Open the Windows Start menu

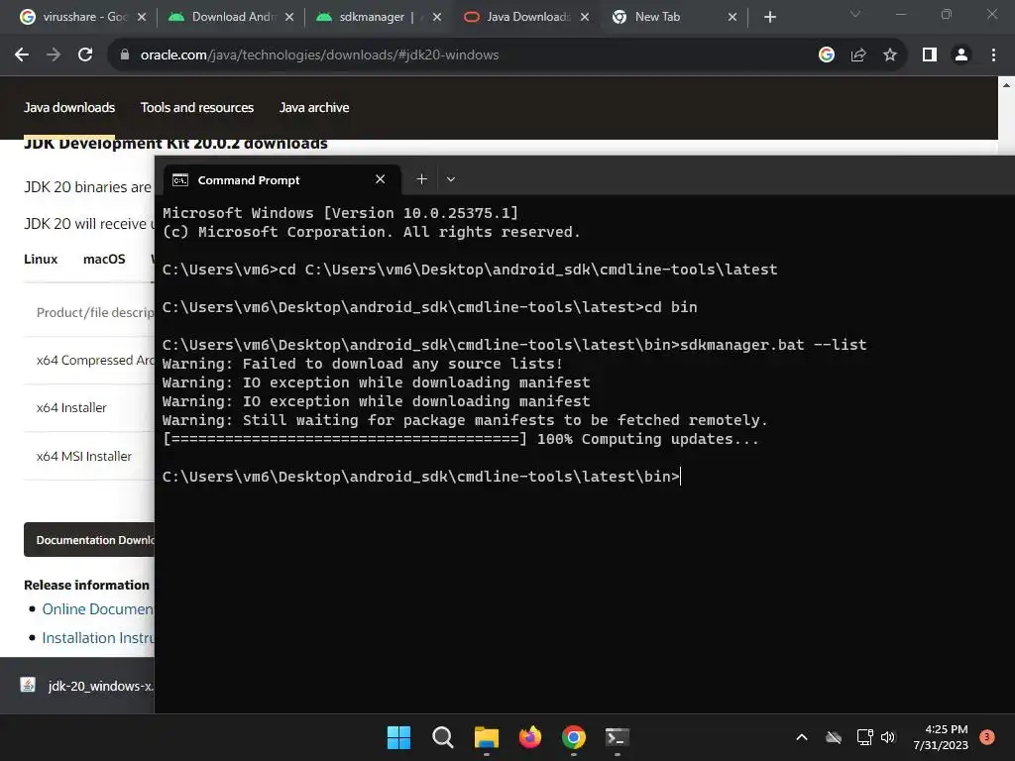point(398,737)
